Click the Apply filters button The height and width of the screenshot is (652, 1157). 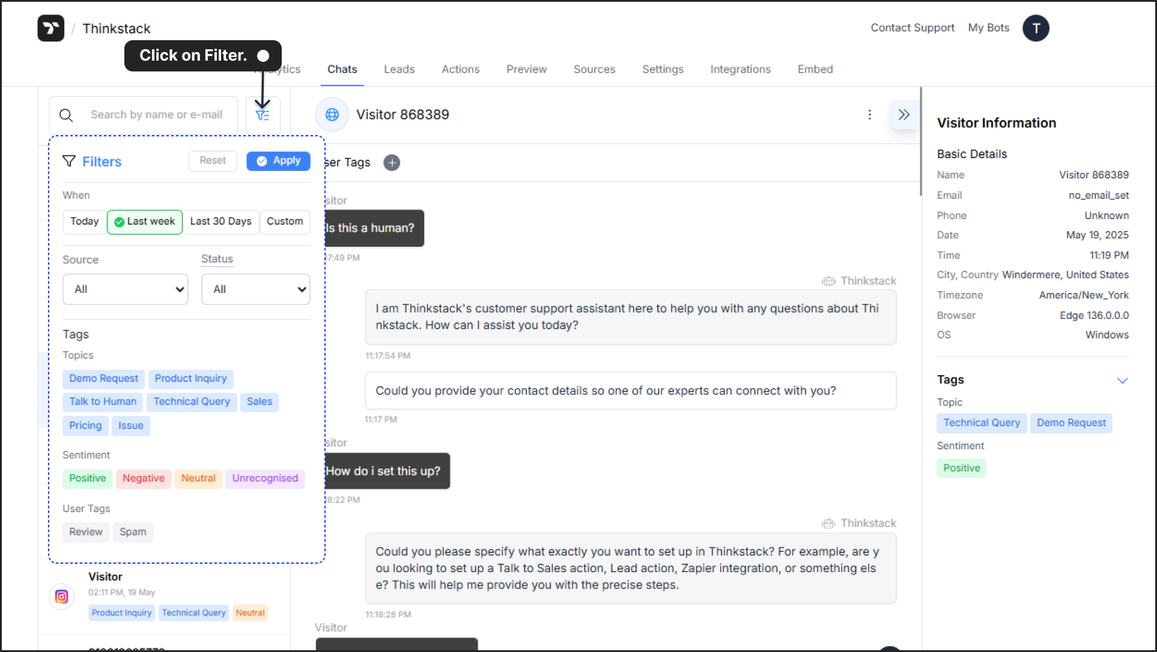[x=278, y=161]
